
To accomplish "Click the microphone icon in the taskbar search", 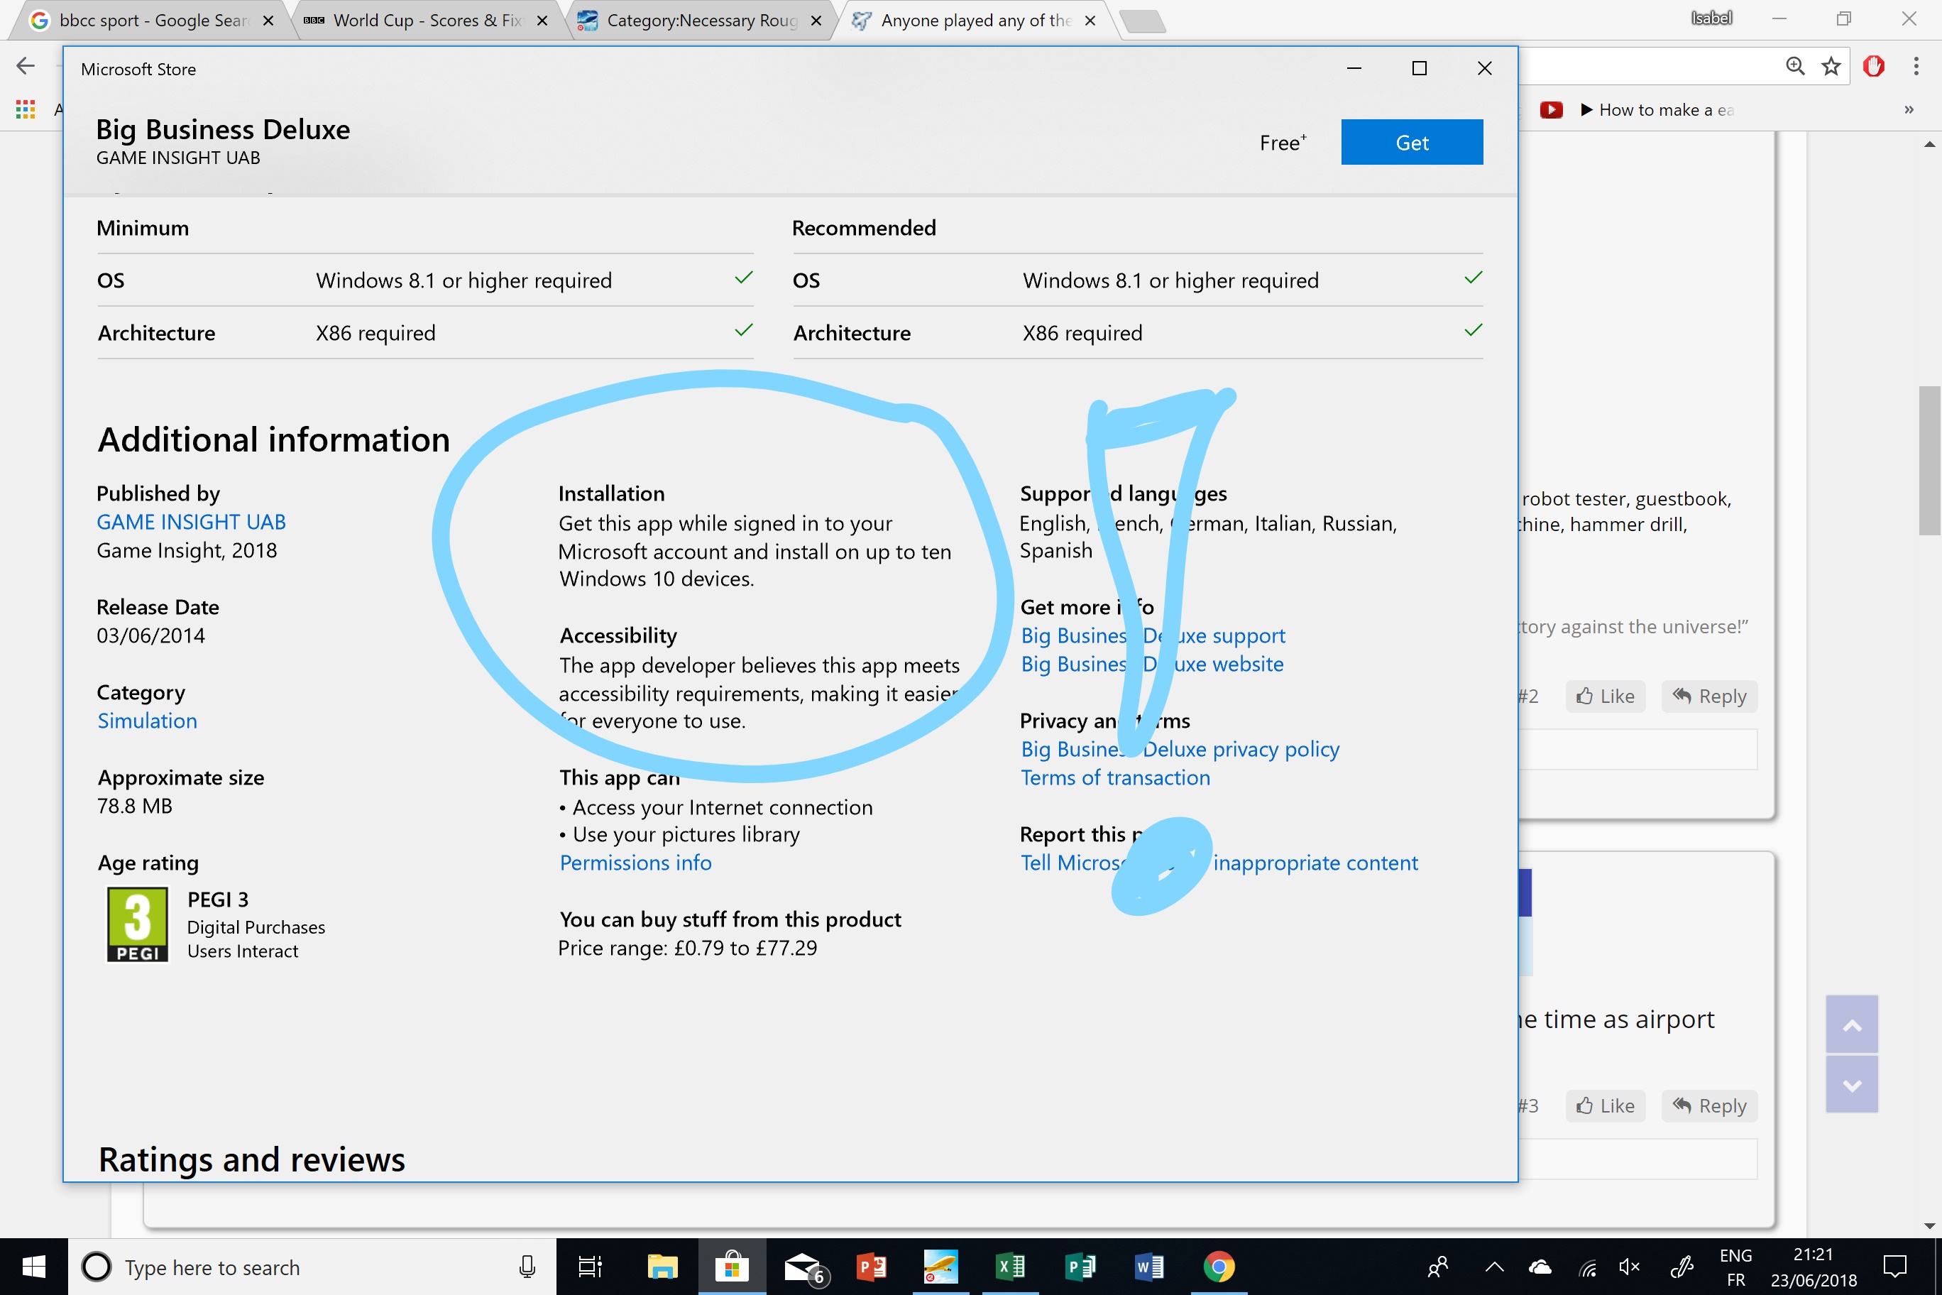I will tap(527, 1267).
